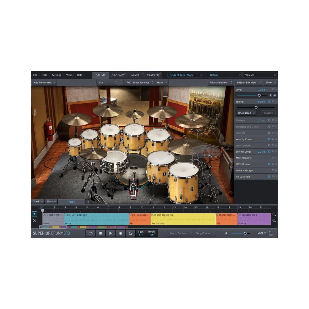Viewport: 309px width, 309px height.
Task: Switch to the GROOVES tab
Action: 118,75
